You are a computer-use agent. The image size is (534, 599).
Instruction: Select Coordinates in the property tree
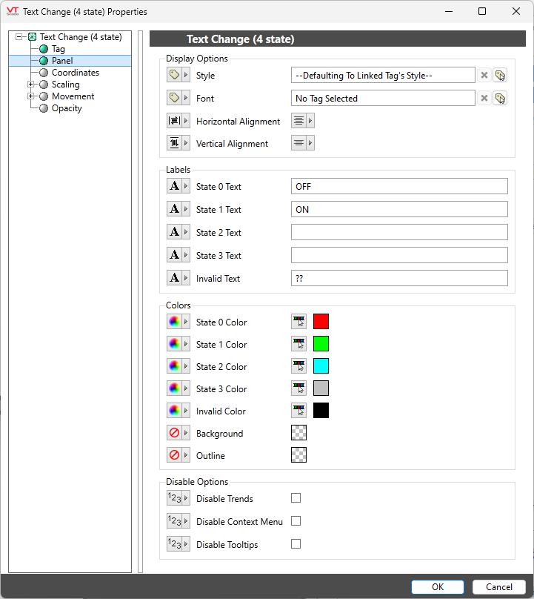[75, 73]
